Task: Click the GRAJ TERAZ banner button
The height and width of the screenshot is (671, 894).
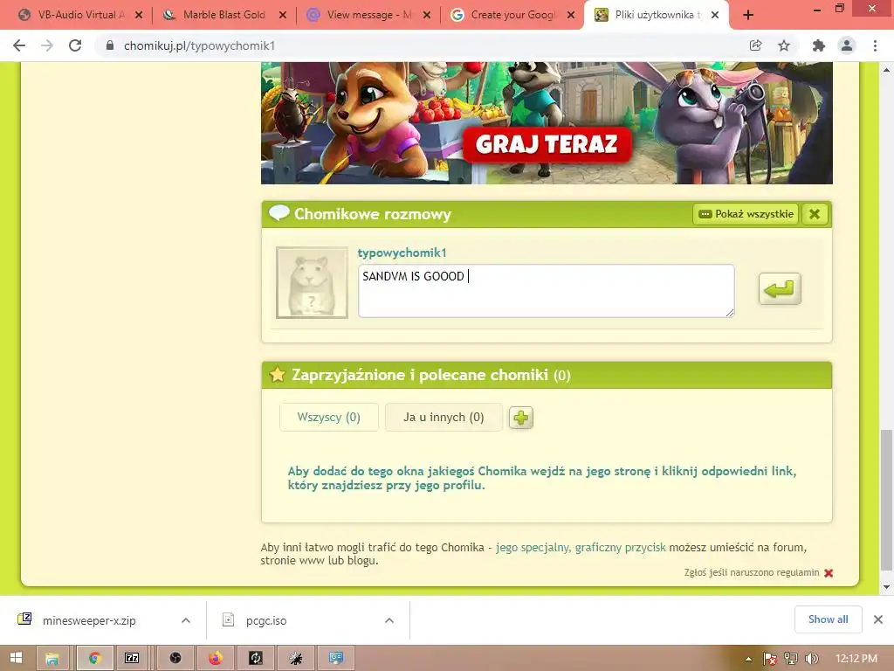Action: pyautogui.click(x=547, y=144)
